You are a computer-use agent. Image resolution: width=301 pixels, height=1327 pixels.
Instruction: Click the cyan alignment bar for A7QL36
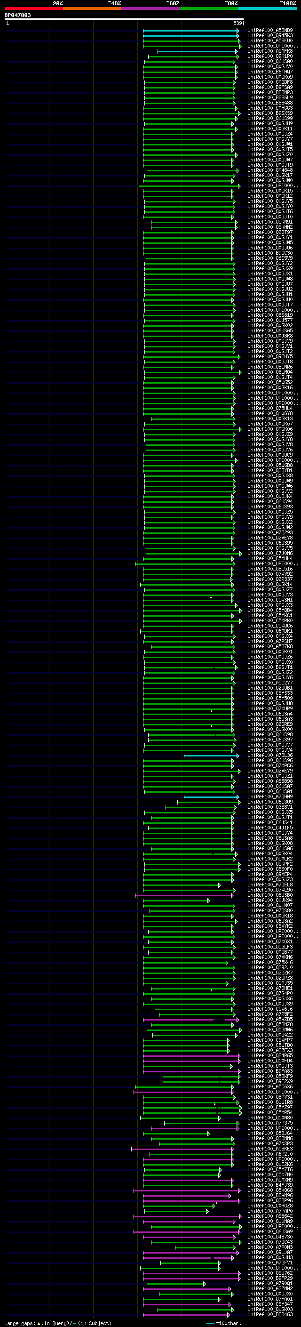tap(211, 756)
